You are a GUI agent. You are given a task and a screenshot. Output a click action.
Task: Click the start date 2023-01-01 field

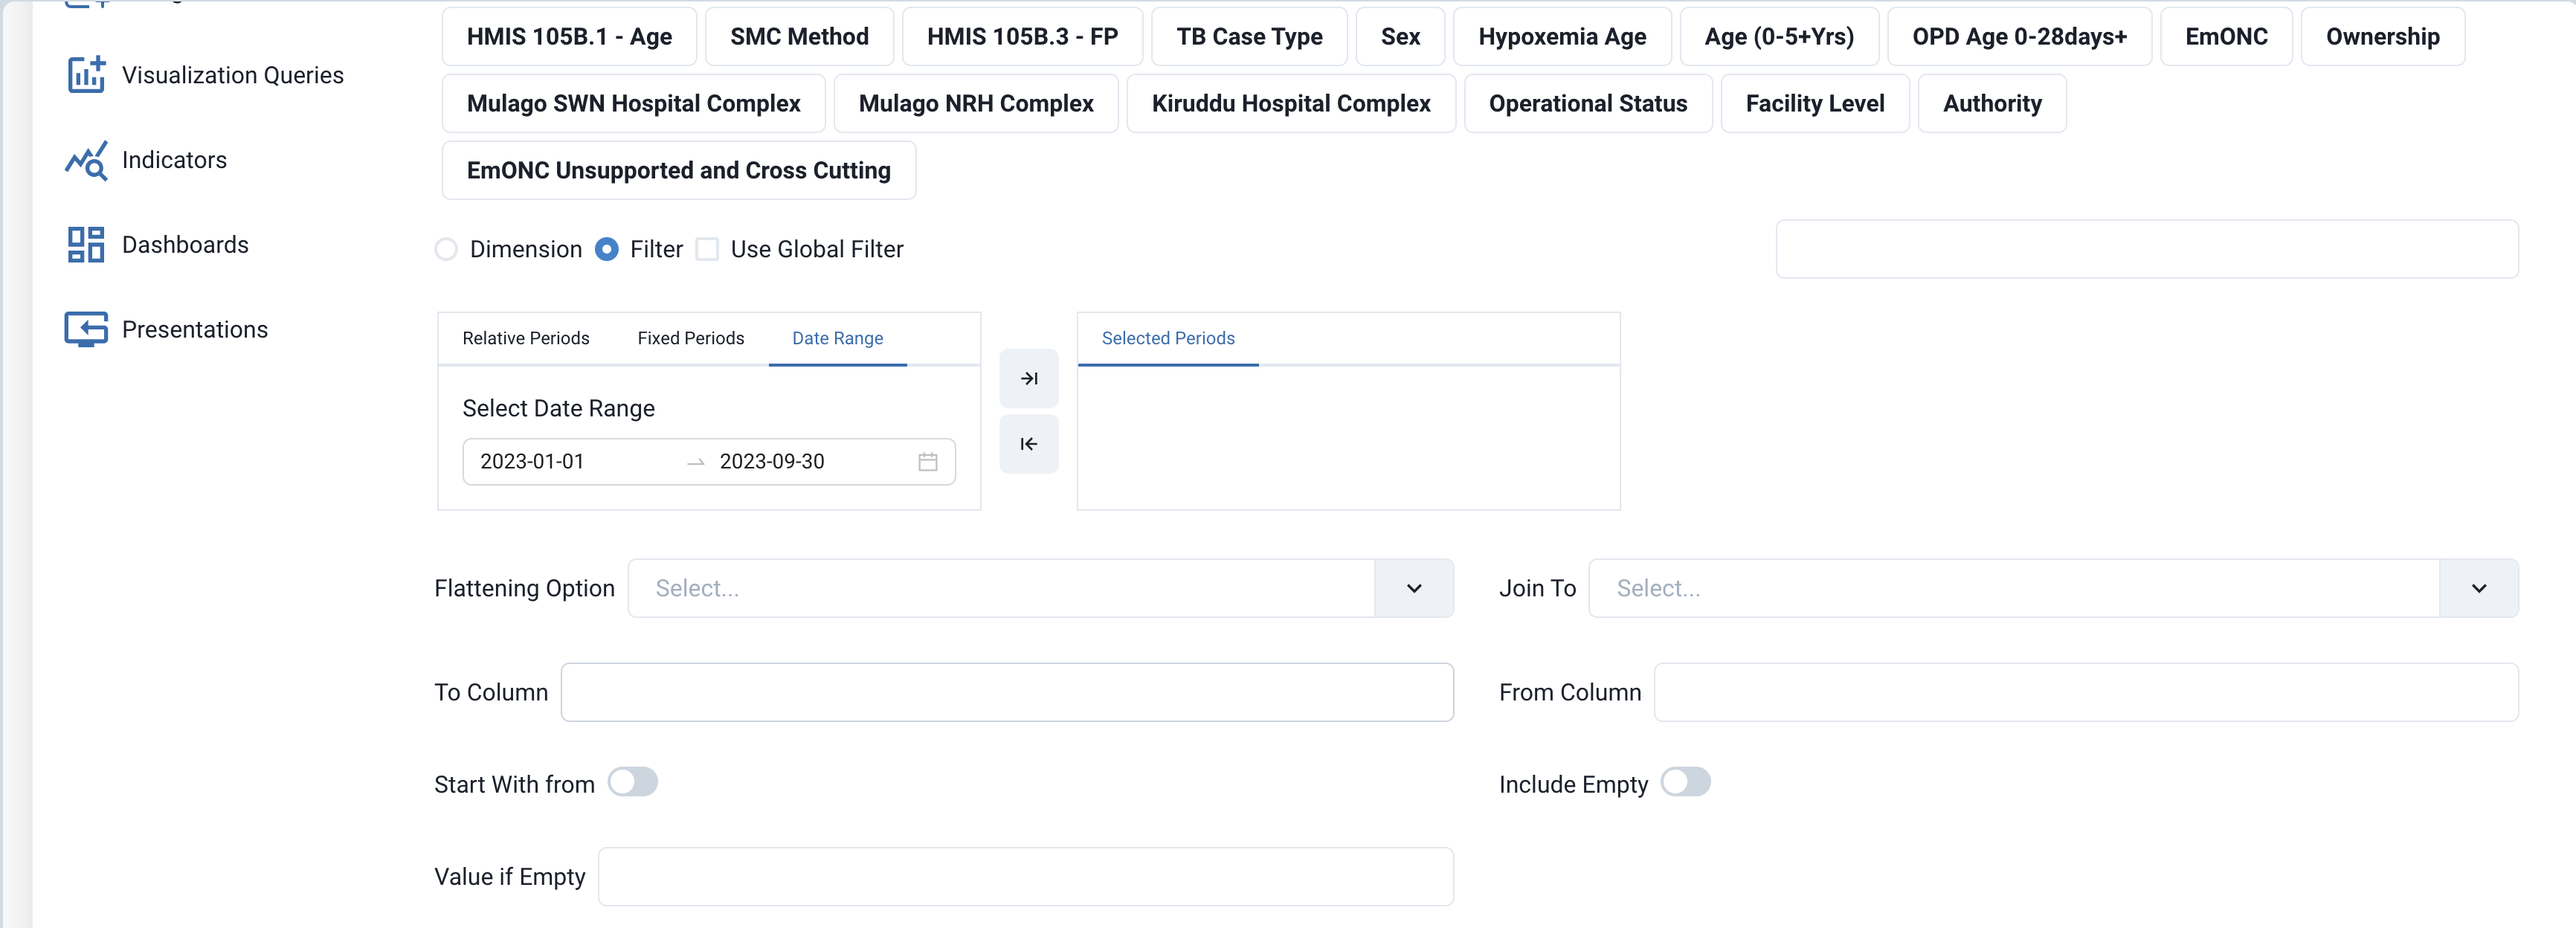click(576, 462)
